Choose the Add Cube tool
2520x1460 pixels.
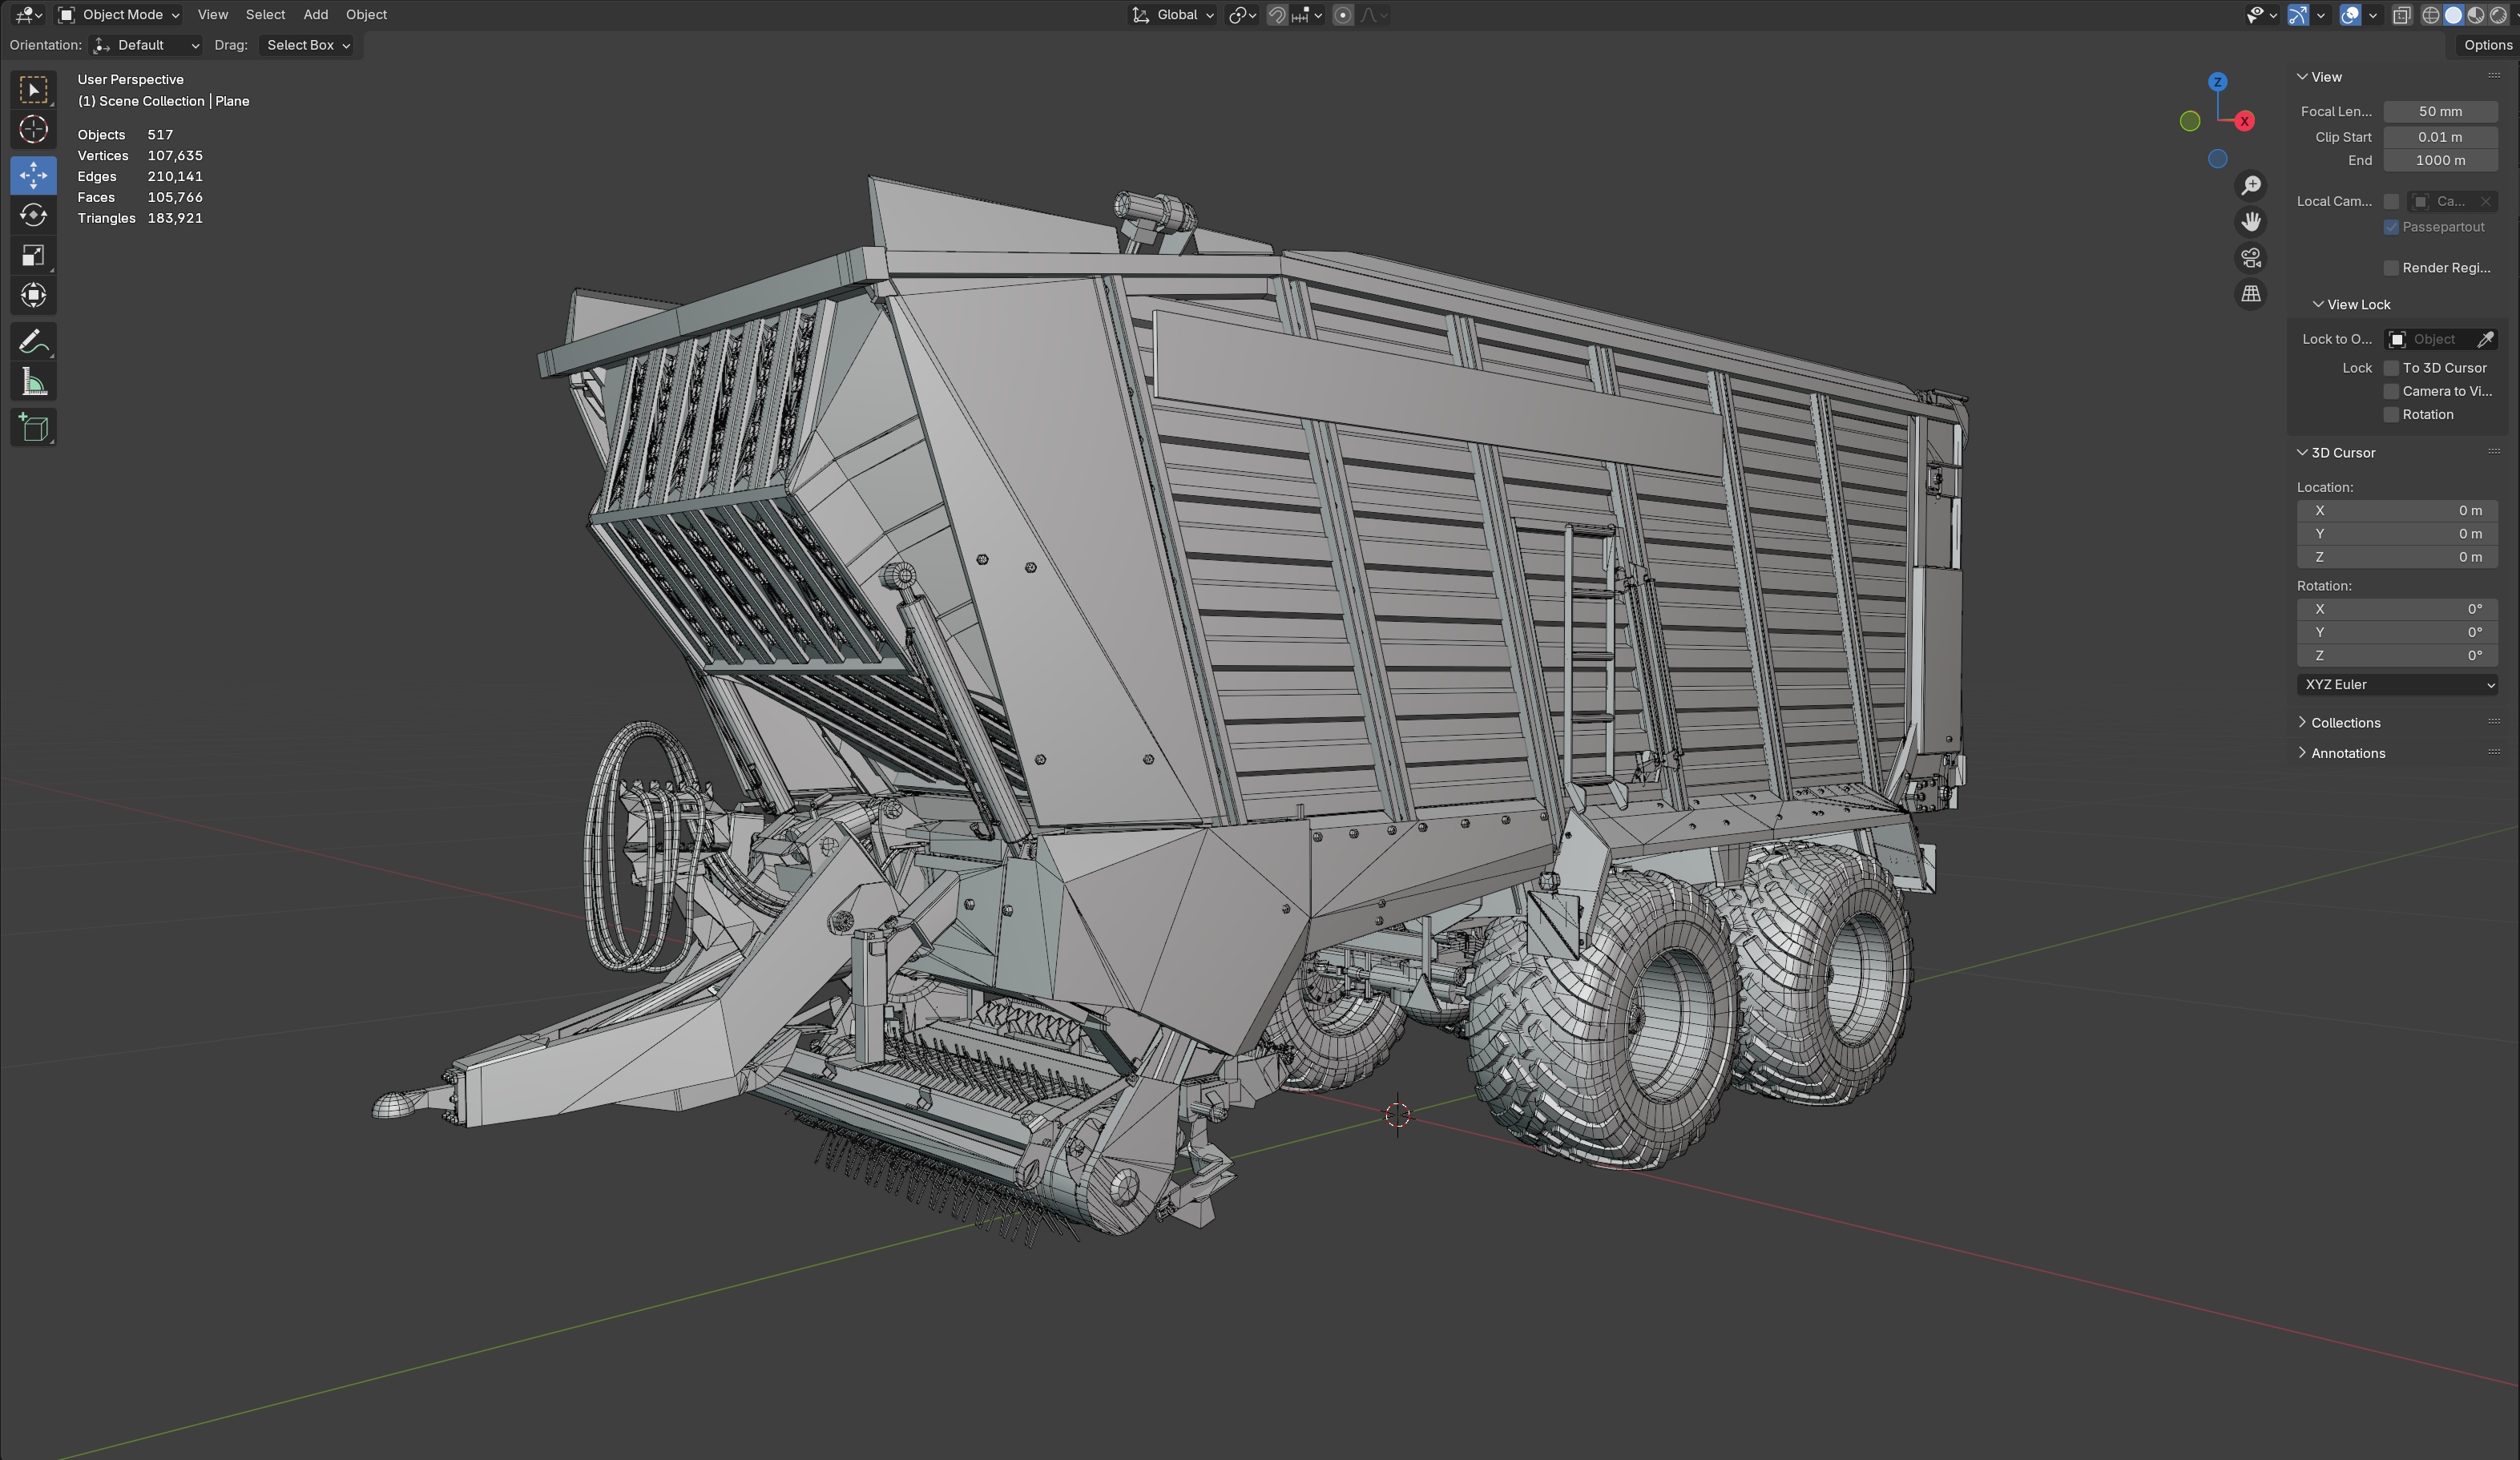click(33, 428)
